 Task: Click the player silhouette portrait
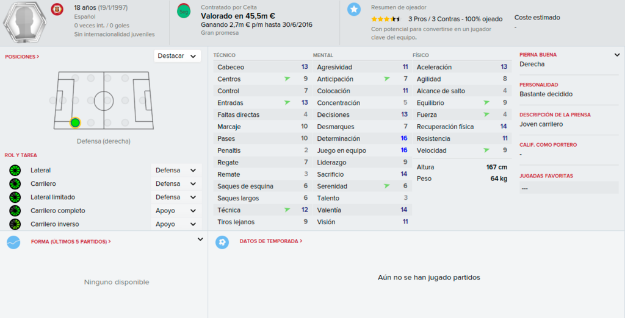[x=24, y=22]
